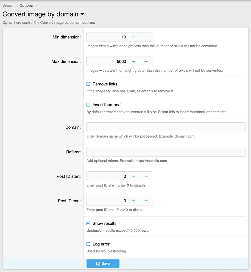This screenshot has height=272, width=251.
Task: Focus the Referer text field
Action: [x=166, y=152]
